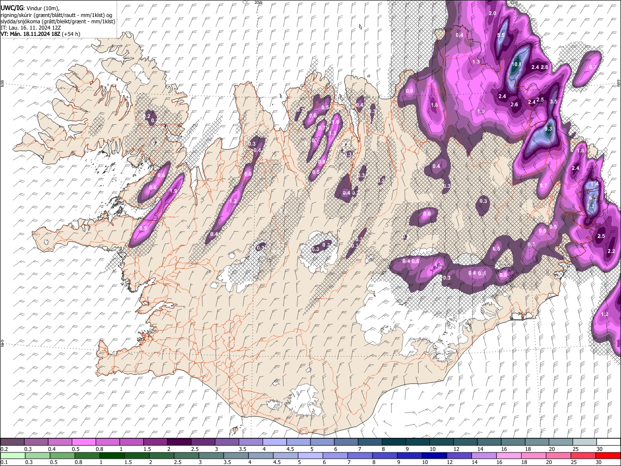Pick upper legend swatch between 12 and 14

(466, 442)
